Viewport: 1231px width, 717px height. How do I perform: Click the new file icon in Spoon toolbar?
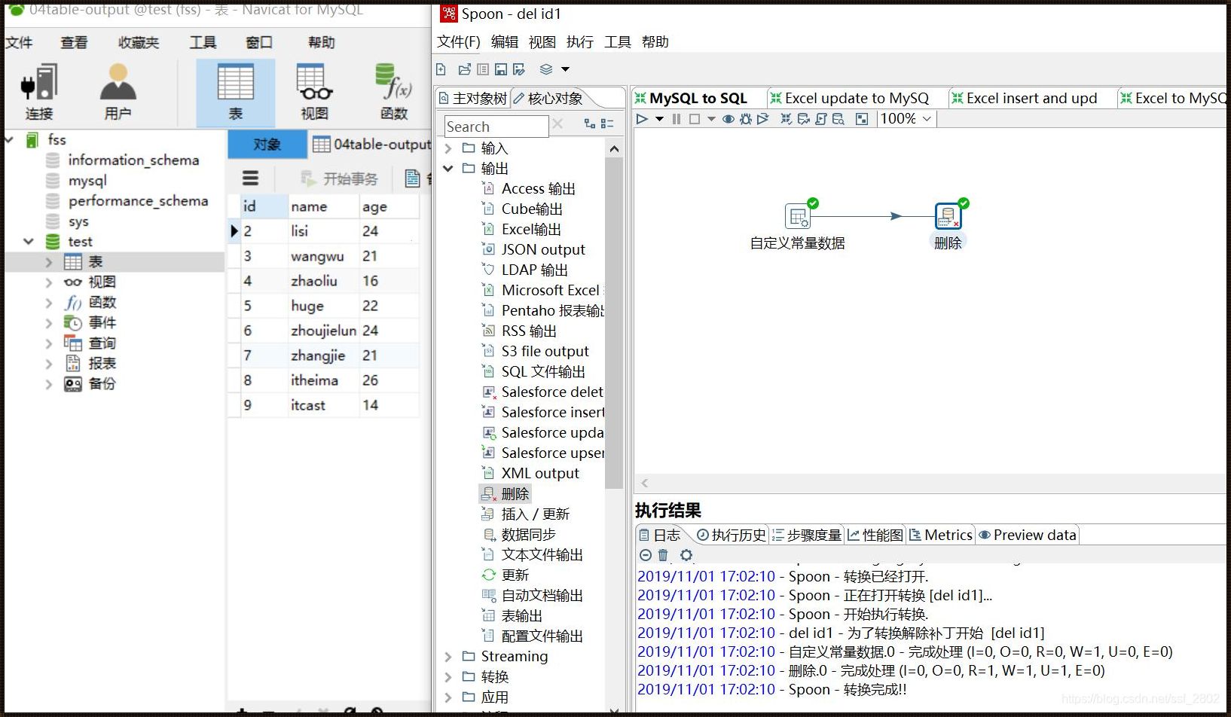coord(441,69)
